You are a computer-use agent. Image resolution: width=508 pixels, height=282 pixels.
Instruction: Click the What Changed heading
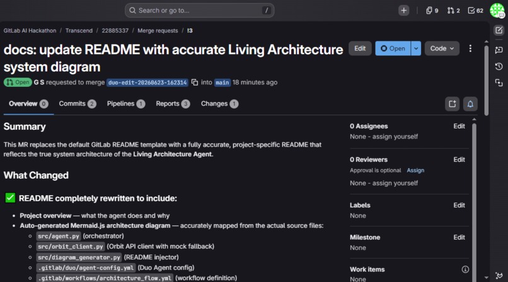36,175
